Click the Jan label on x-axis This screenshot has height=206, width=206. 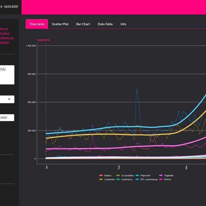pos(47,167)
